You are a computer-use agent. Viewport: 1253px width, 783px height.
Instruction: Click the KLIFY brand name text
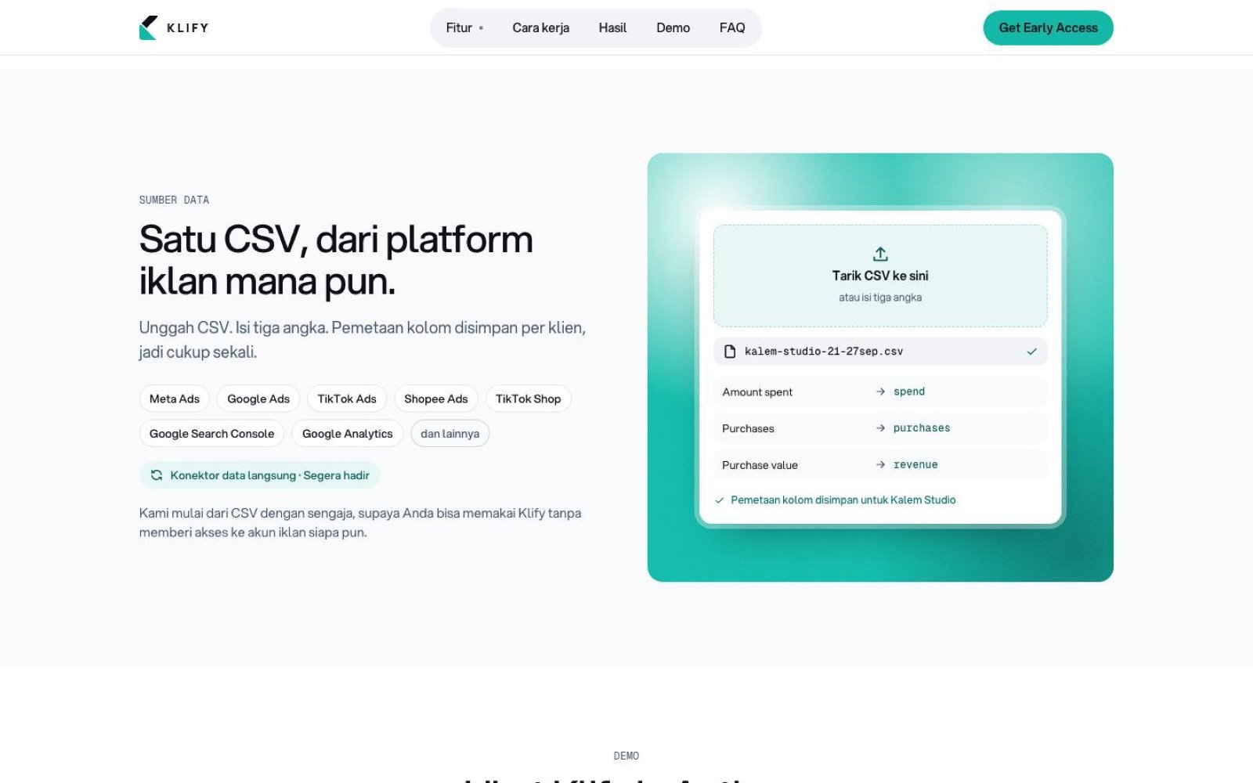coord(188,27)
